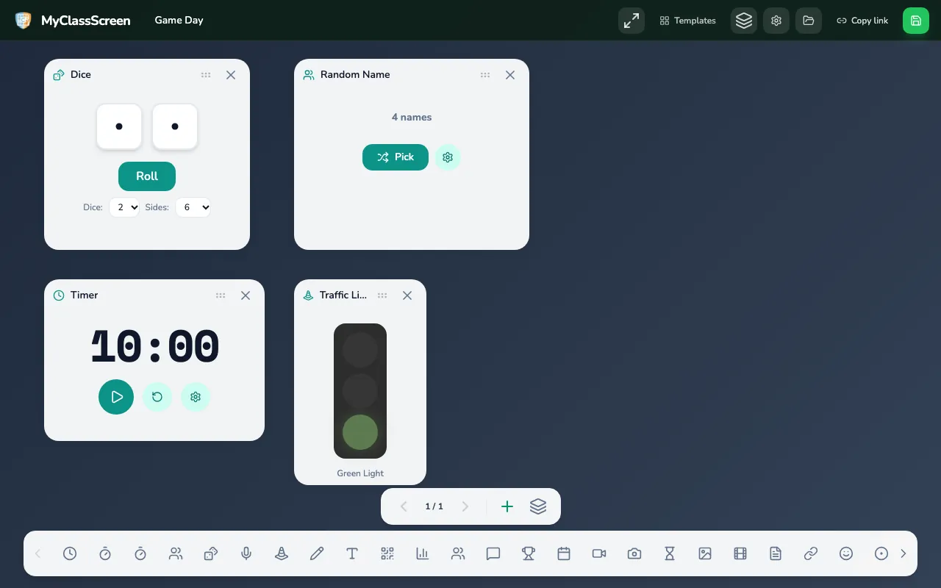Enter fullscreen mode
This screenshot has width=941, height=588.
click(x=631, y=21)
